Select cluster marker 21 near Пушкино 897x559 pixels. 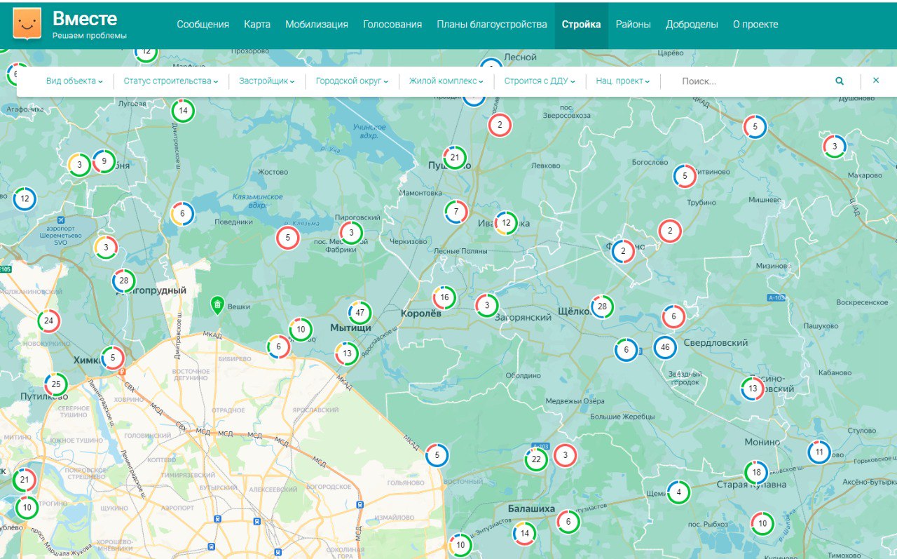[x=454, y=157]
